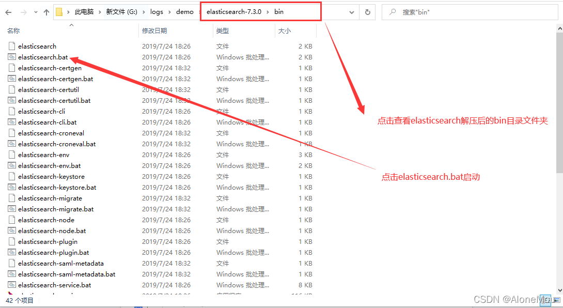Click the modified date of elasticsearch.bat
This screenshot has height=308, width=563.
[x=166, y=57]
